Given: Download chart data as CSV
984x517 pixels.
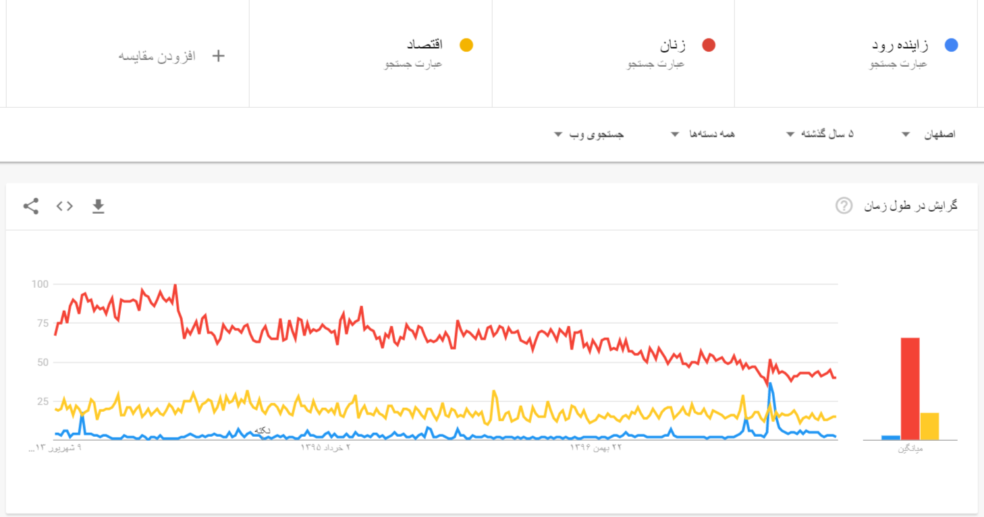Looking at the screenshot, I should pyautogui.click(x=99, y=206).
